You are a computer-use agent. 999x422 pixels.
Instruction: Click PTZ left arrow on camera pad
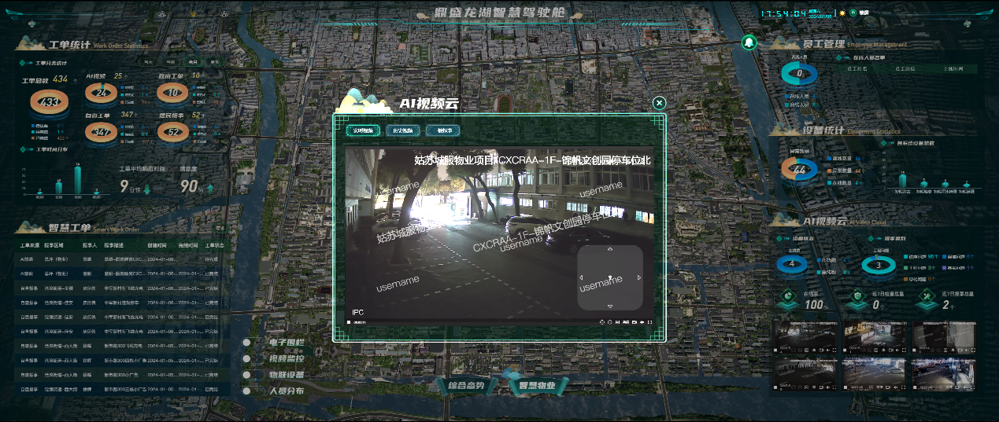[x=581, y=277]
